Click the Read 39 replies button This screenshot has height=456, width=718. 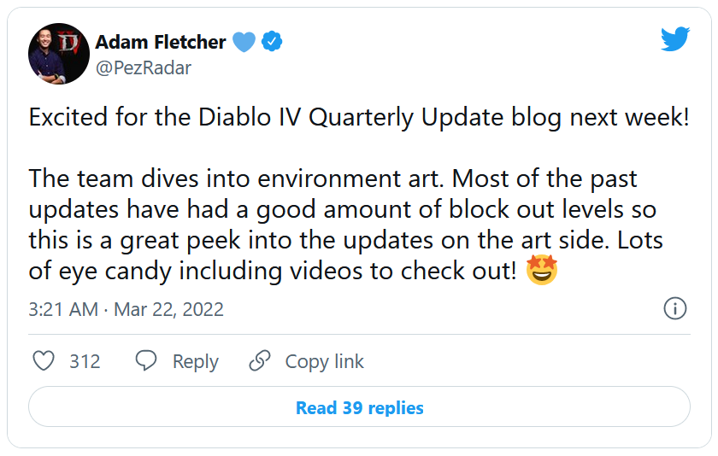(359, 407)
